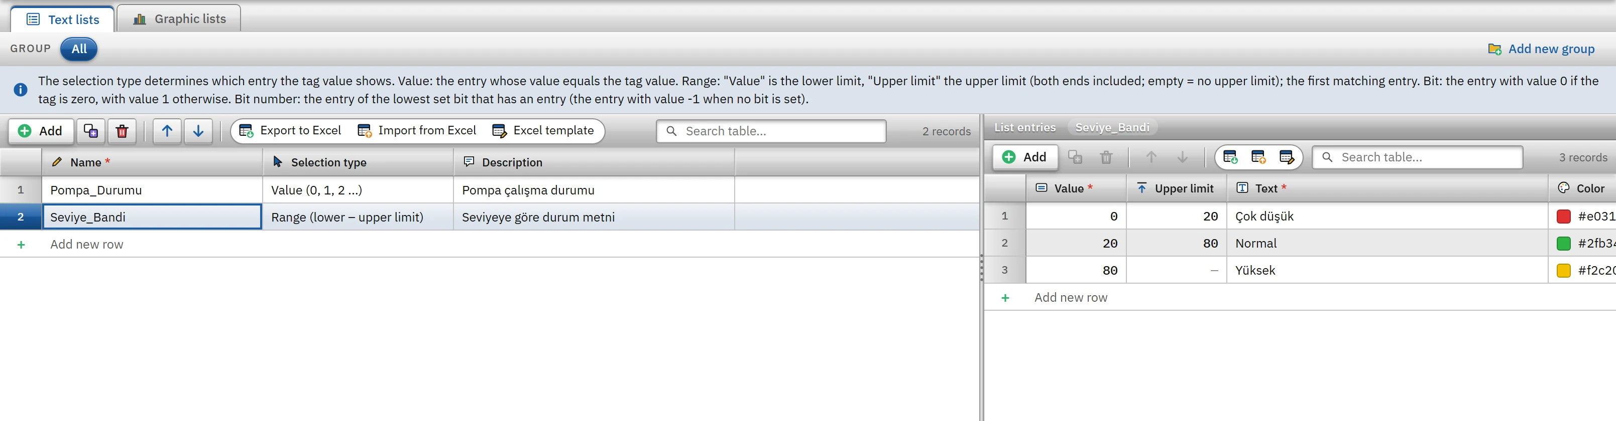
Task: Switch to the Text lists tab
Action: (x=63, y=20)
